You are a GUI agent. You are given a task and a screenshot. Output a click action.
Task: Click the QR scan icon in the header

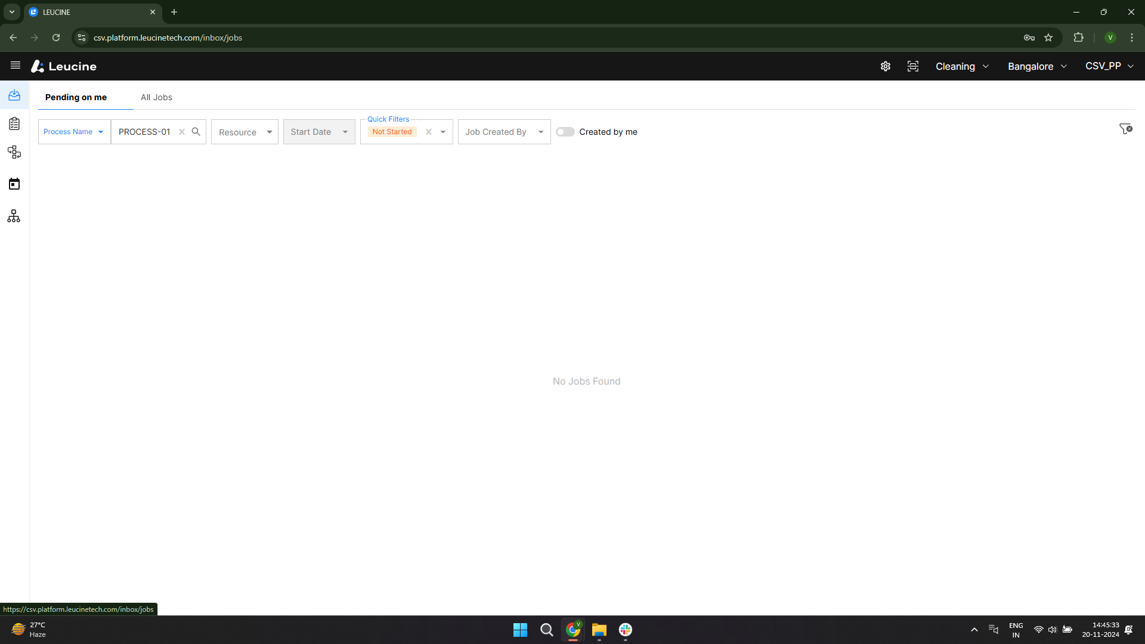[913, 66]
